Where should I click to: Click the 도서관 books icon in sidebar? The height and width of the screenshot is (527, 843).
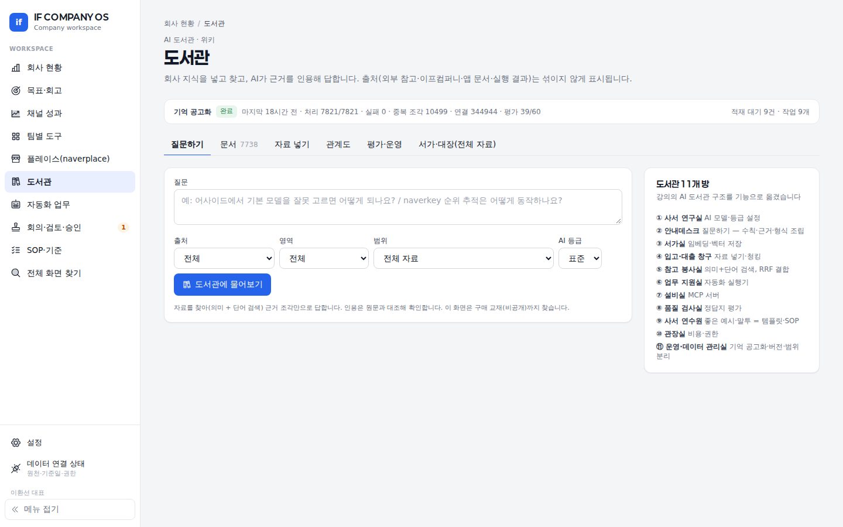pyautogui.click(x=16, y=182)
